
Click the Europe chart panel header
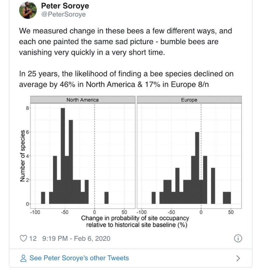[x=189, y=100]
